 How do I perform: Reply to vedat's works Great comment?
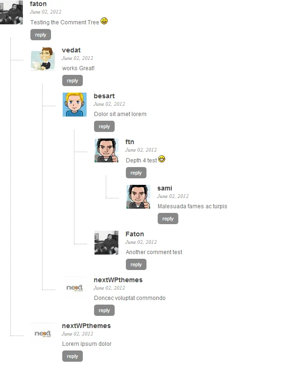[x=73, y=80]
